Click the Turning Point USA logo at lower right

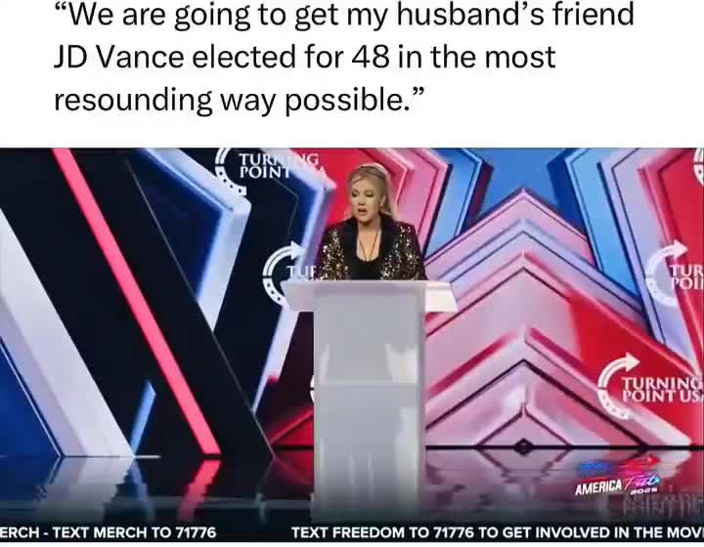(651, 386)
